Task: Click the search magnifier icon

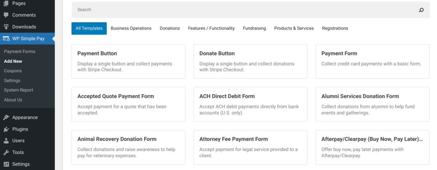Action: pos(421,10)
